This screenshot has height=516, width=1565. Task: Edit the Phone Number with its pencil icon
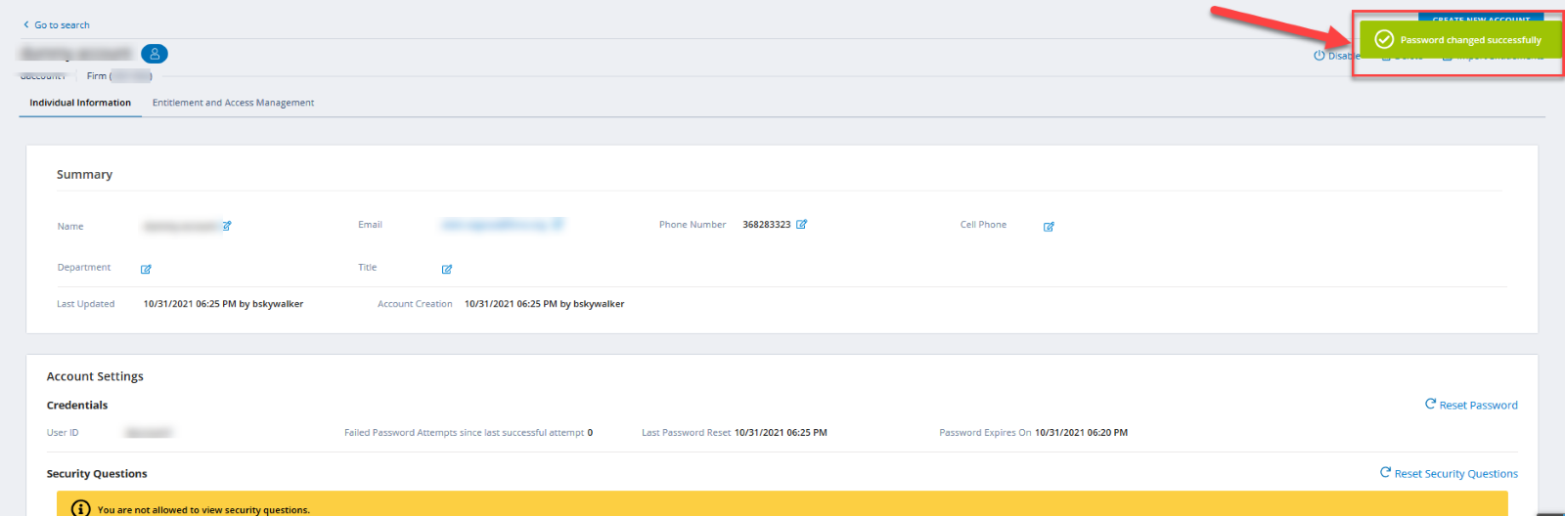pyautogui.click(x=801, y=225)
